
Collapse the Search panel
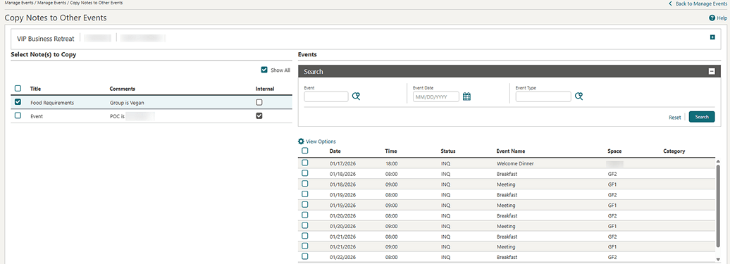[x=712, y=72]
